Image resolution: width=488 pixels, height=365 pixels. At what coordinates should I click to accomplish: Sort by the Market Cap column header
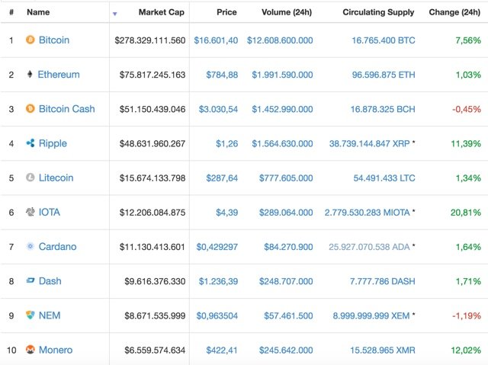tap(161, 12)
